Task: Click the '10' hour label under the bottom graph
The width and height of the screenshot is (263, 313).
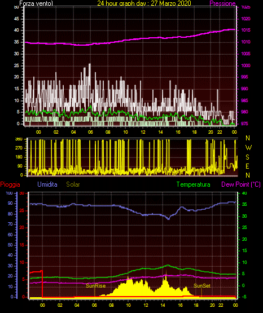Action: click(x=128, y=305)
